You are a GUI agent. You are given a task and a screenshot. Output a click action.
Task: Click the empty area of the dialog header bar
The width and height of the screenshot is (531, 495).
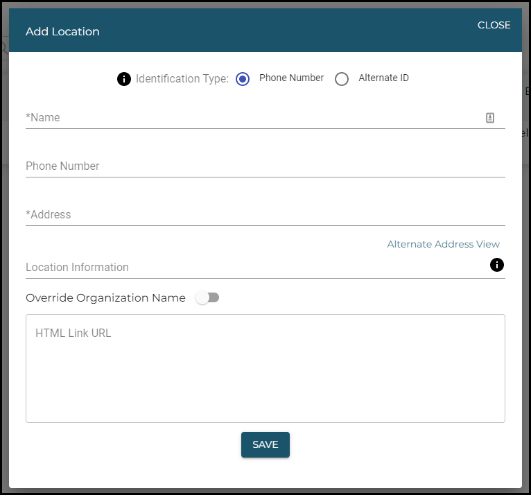point(277,32)
